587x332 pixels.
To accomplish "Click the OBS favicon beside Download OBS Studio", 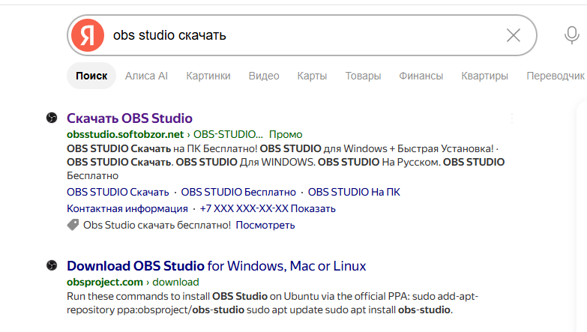I will [52, 265].
